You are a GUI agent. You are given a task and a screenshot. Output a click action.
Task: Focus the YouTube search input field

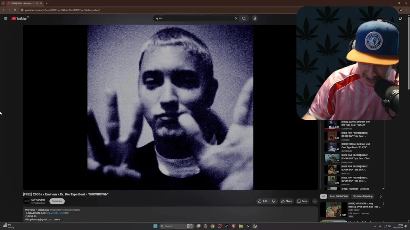(x=194, y=18)
